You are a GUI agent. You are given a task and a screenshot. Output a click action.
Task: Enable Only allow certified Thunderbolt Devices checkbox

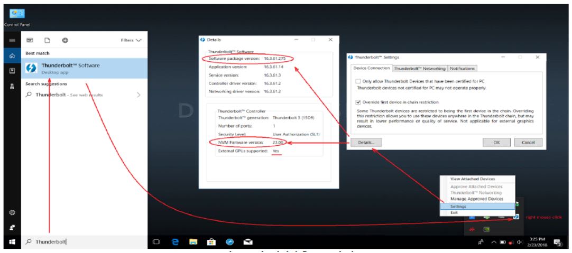pyautogui.click(x=358, y=81)
